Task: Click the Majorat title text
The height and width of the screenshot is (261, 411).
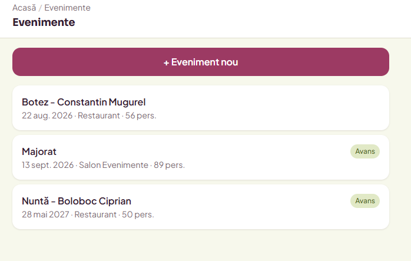Action: click(39, 151)
